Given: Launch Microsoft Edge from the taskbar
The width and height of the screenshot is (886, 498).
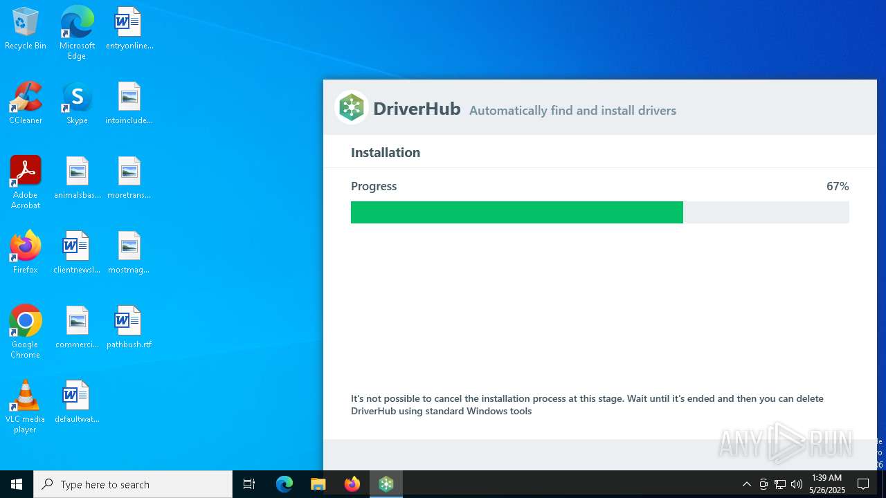Looking at the screenshot, I should coord(284,484).
